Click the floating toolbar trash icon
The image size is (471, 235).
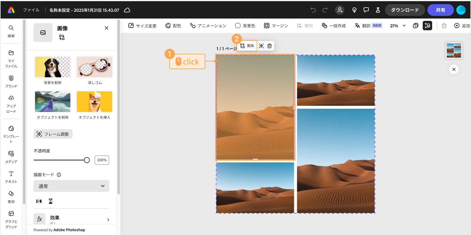[x=269, y=46]
